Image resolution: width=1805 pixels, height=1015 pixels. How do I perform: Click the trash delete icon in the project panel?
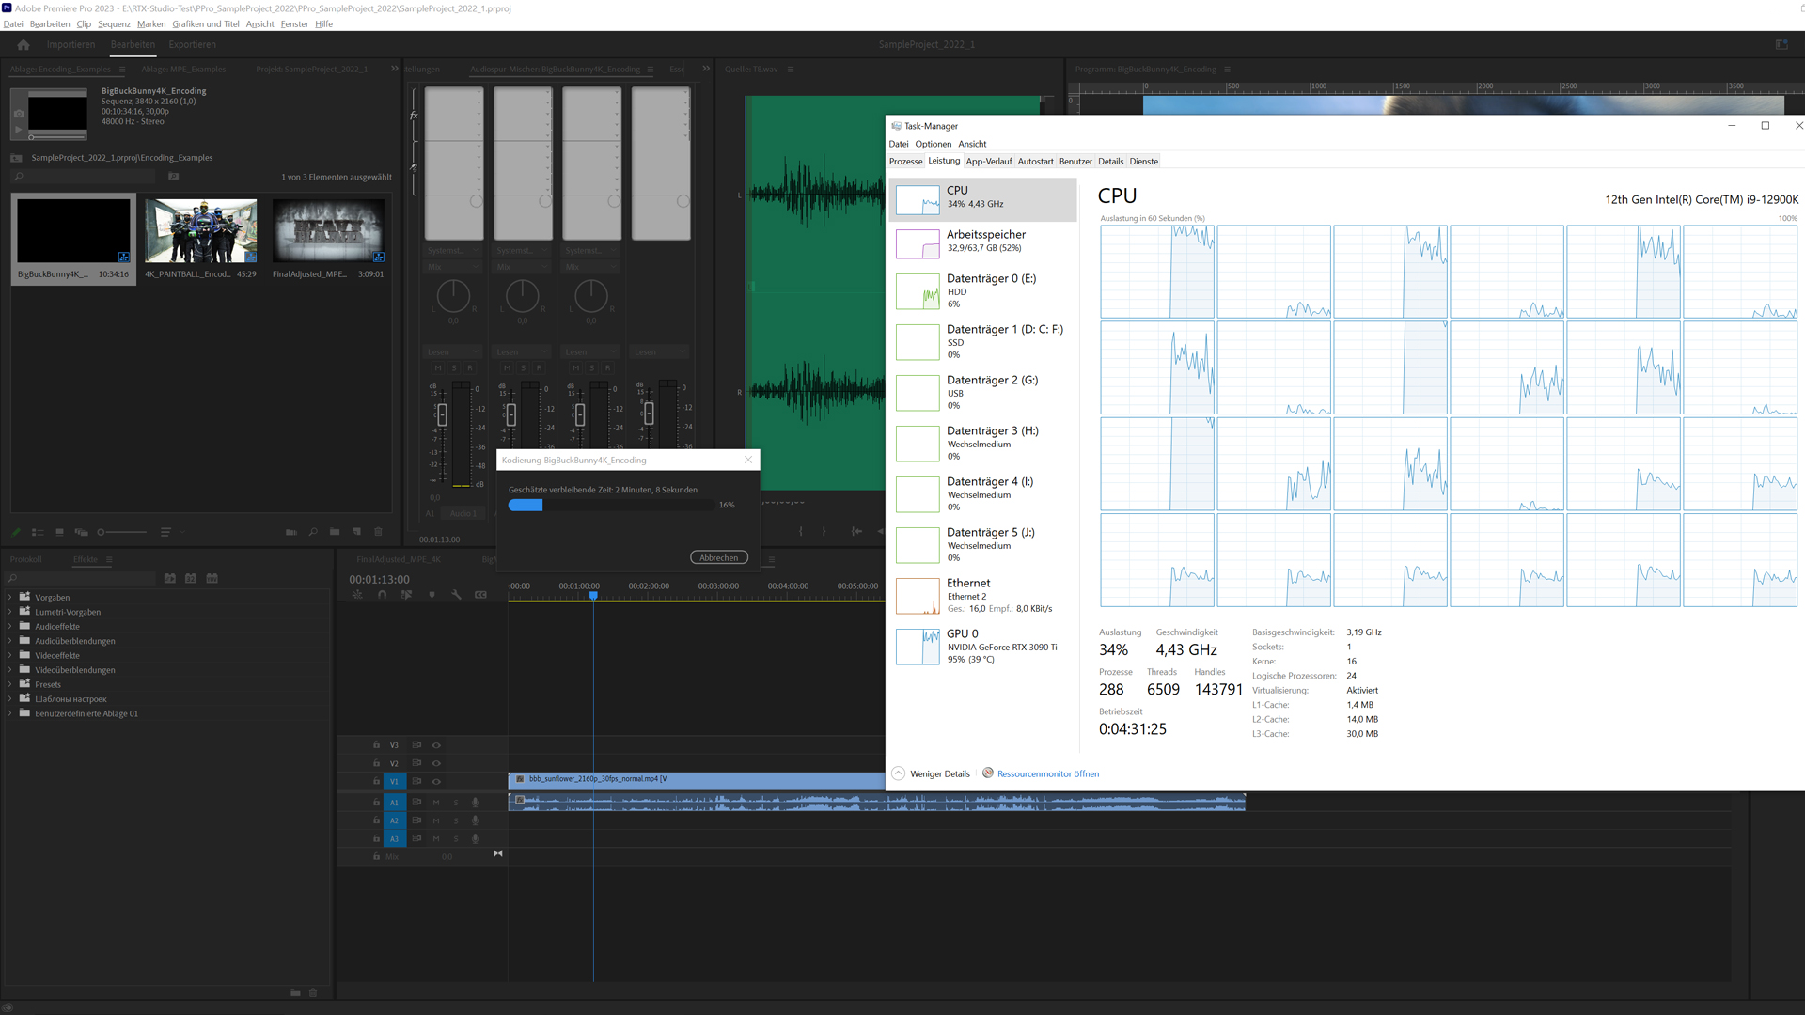[x=378, y=532]
